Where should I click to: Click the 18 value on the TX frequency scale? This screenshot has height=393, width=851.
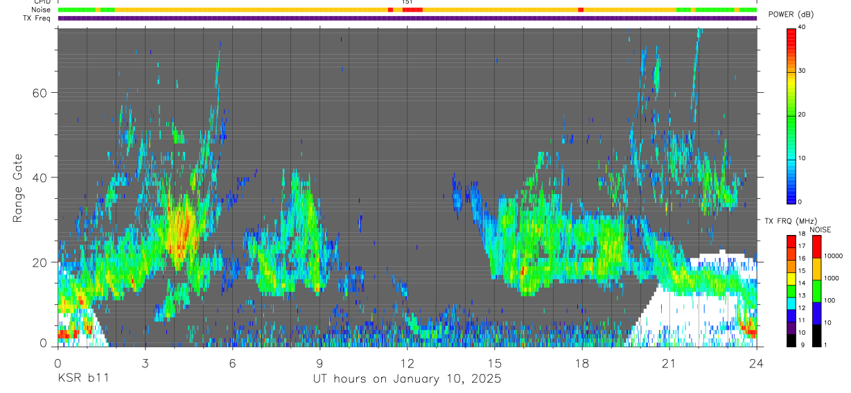[x=802, y=234]
